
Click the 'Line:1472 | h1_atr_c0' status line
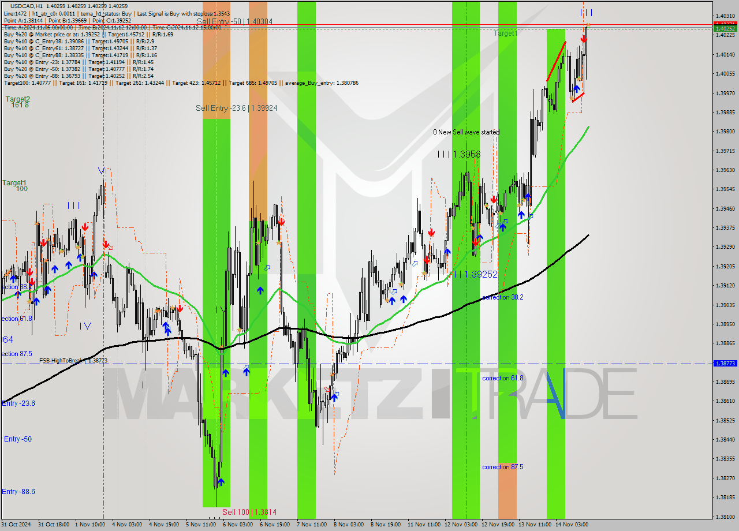pyautogui.click(x=117, y=13)
